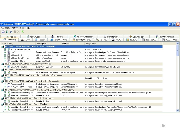180x135 pixels.
Task: Uncheck the Address Book 6 checkbox
Action: coord(5,84)
